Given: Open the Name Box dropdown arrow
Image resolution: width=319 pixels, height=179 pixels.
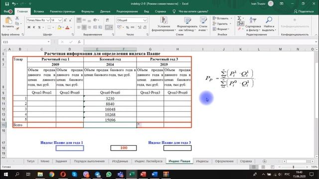Looking at the screenshot, I should (x=49, y=42).
